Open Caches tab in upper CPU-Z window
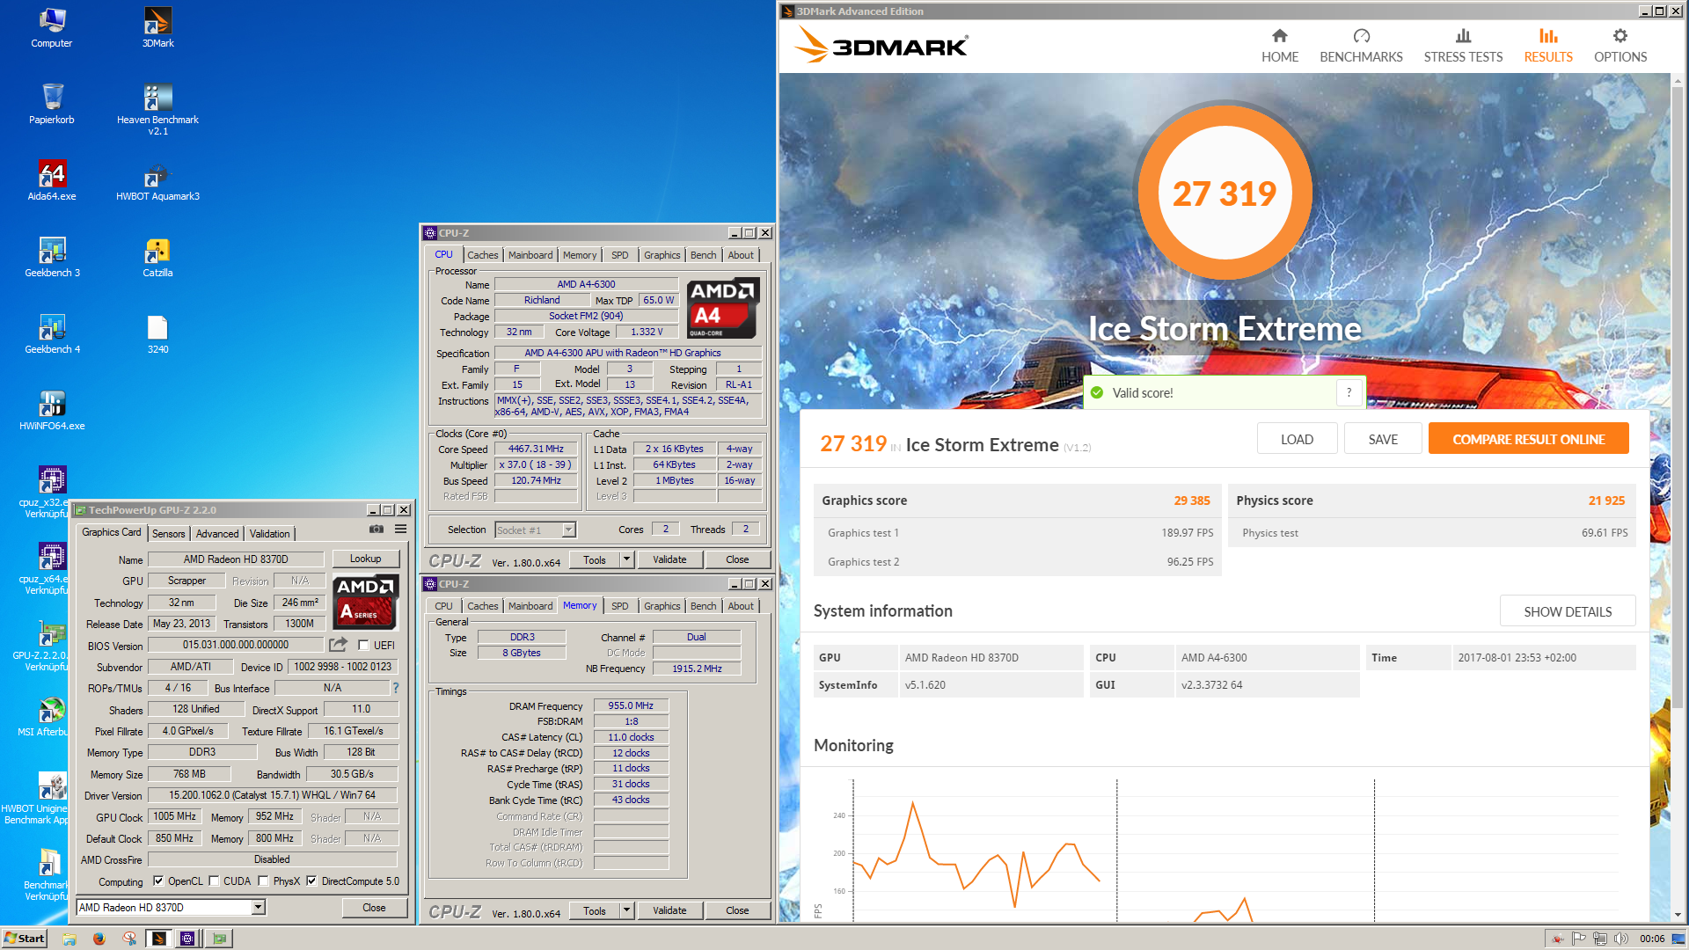Viewport: 1689px width, 950px height. click(x=482, y=255)
